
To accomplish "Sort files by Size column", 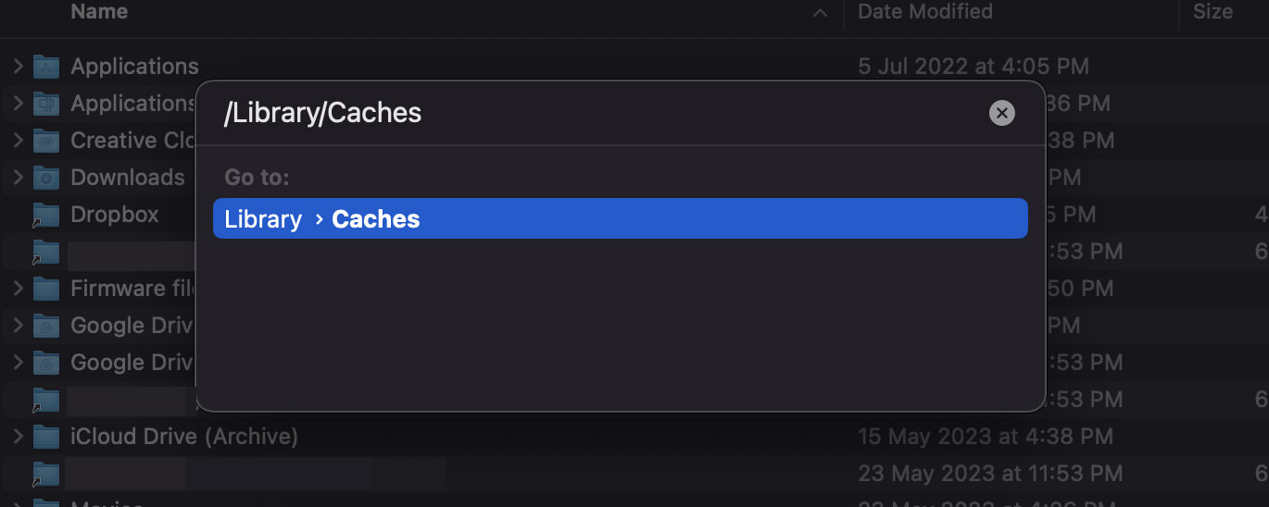I will click(1212, 12).
